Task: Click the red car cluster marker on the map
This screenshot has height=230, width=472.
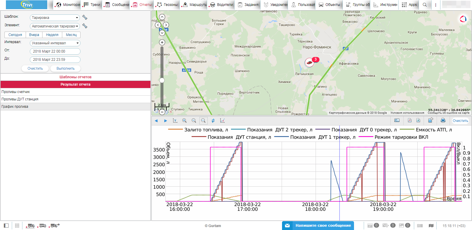Action: coord(309,62)
